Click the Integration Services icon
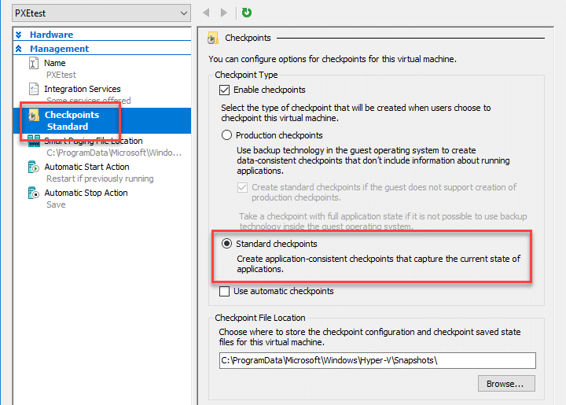The image size is (566, 405). pyautogui.click(x=34, y=89)
